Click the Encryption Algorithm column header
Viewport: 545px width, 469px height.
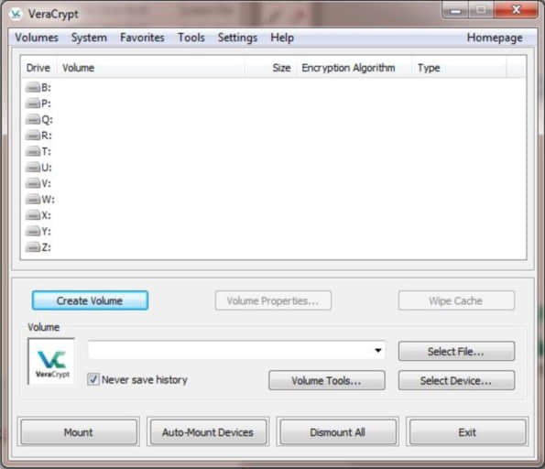[354, 68]
